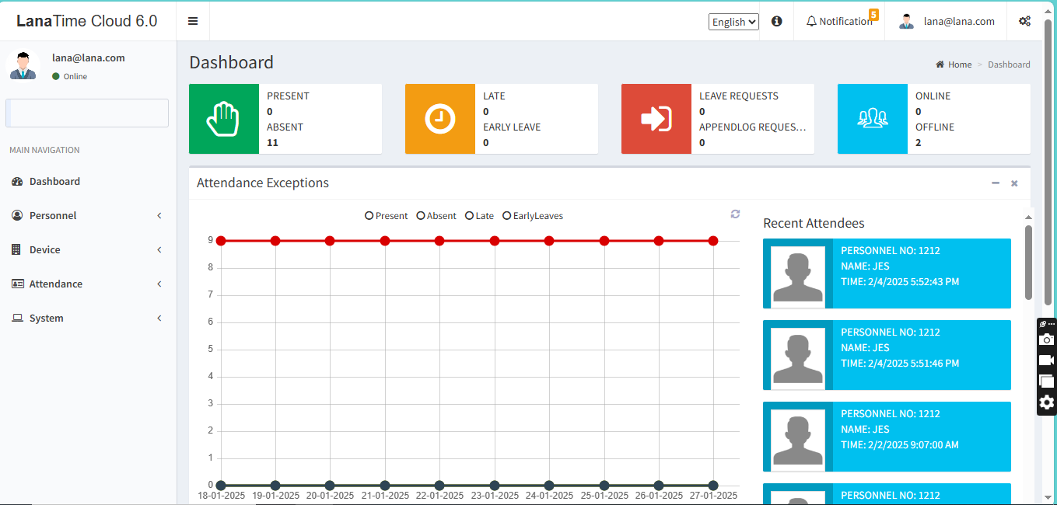This screenshot has height=505, width=1057.
Task: Click the Attendance Exceptions panel title
Action: click(263, 183)
